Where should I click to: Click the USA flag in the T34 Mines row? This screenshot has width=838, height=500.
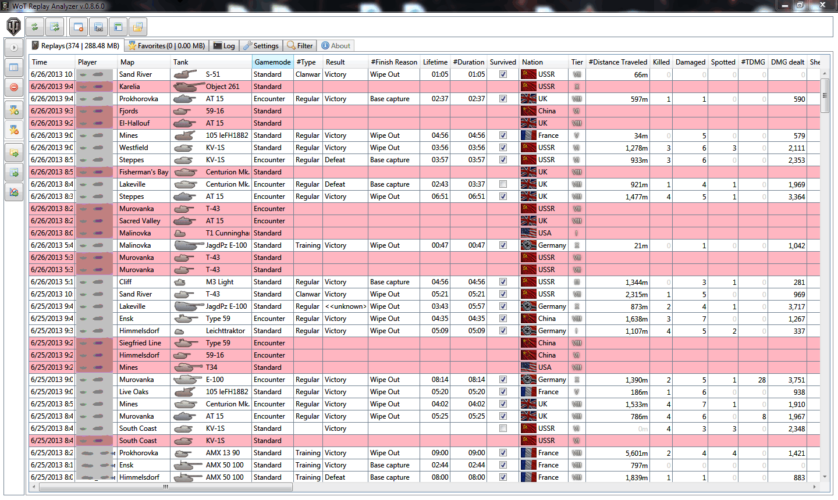point(528,367)
